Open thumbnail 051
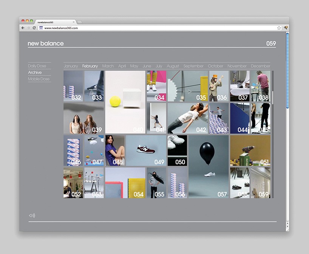The image size is (309, 254). click(250, 151)
